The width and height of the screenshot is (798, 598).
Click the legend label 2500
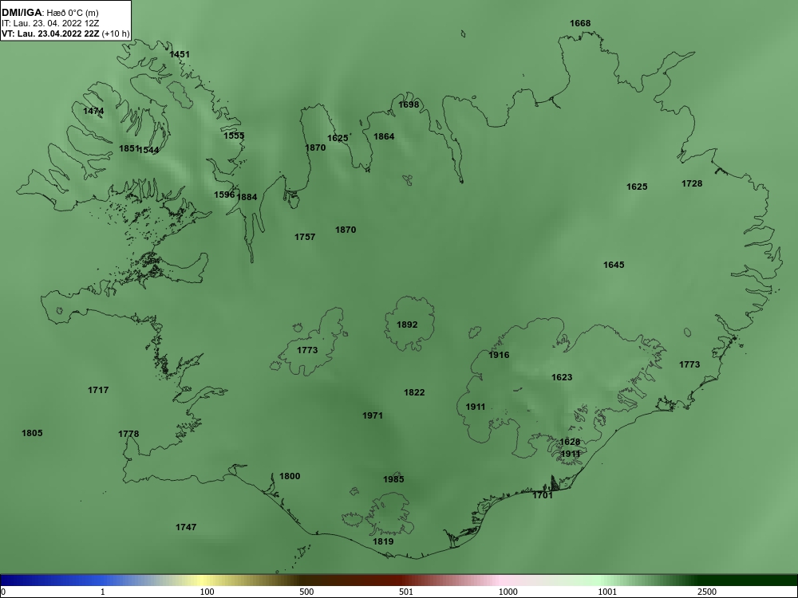click(x=707, y=592)
